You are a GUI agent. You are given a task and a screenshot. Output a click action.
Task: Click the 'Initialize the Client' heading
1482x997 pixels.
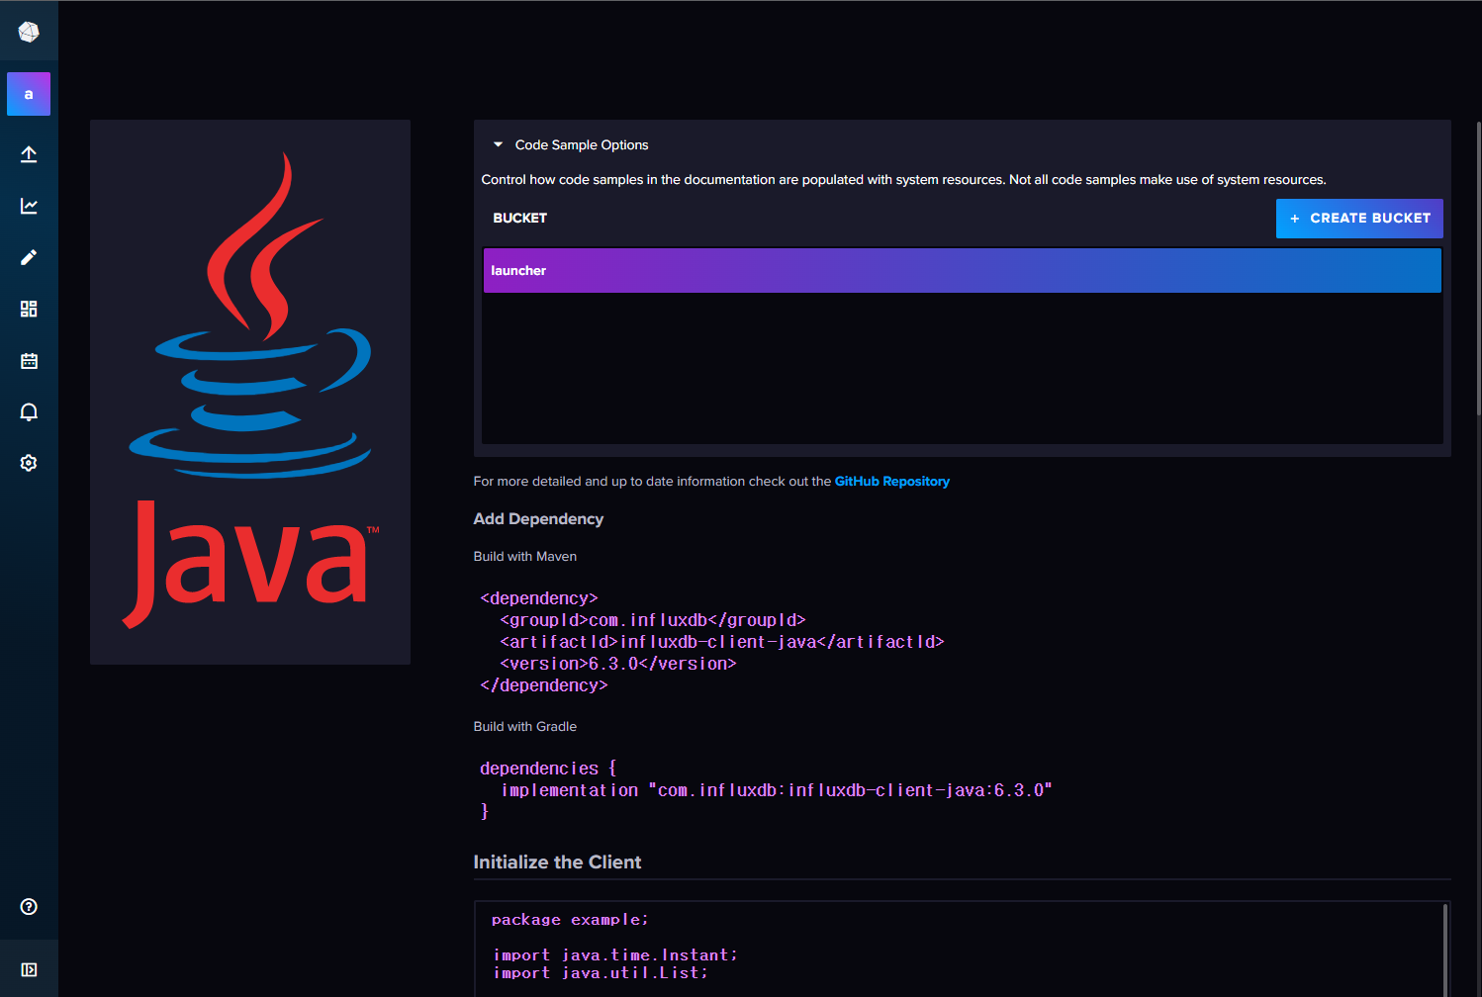coord(557,862)
